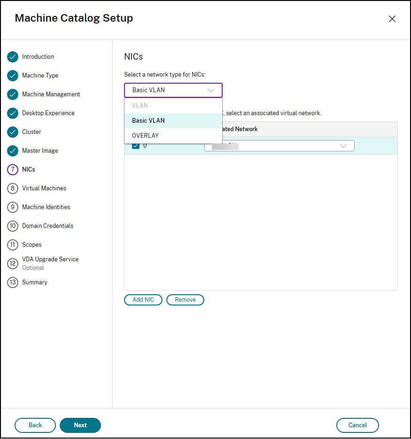Select OVERLAY from the network type dropdown

coord(145,135)
